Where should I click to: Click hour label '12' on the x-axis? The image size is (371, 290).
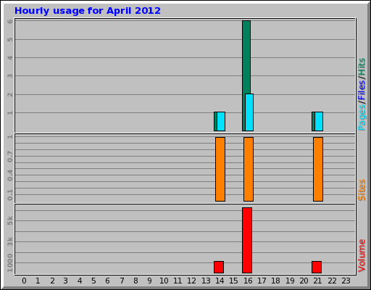click(x=192, y=281)
